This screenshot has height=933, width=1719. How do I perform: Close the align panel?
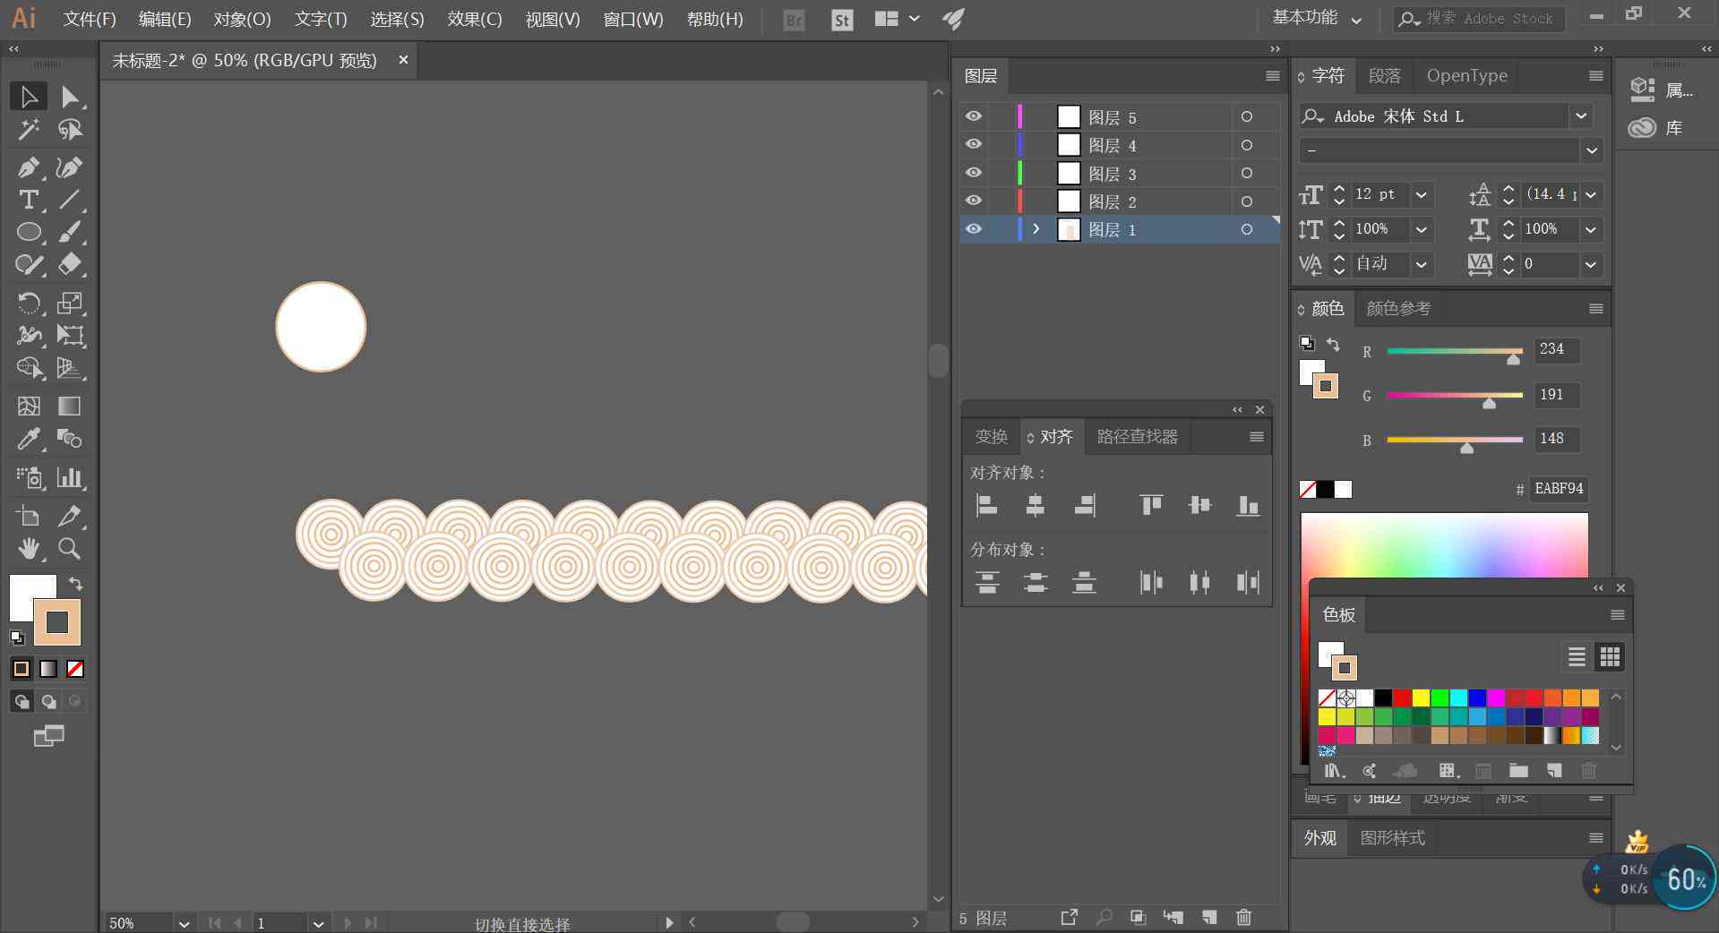click(1259, 409)
